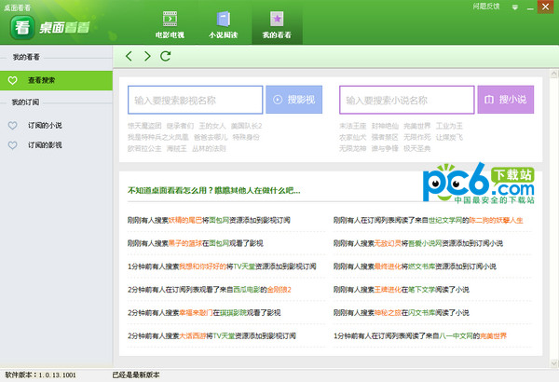Open the 琪琪影院 source link
This screenshot has height=382, width=559.
tap(233, 312)
